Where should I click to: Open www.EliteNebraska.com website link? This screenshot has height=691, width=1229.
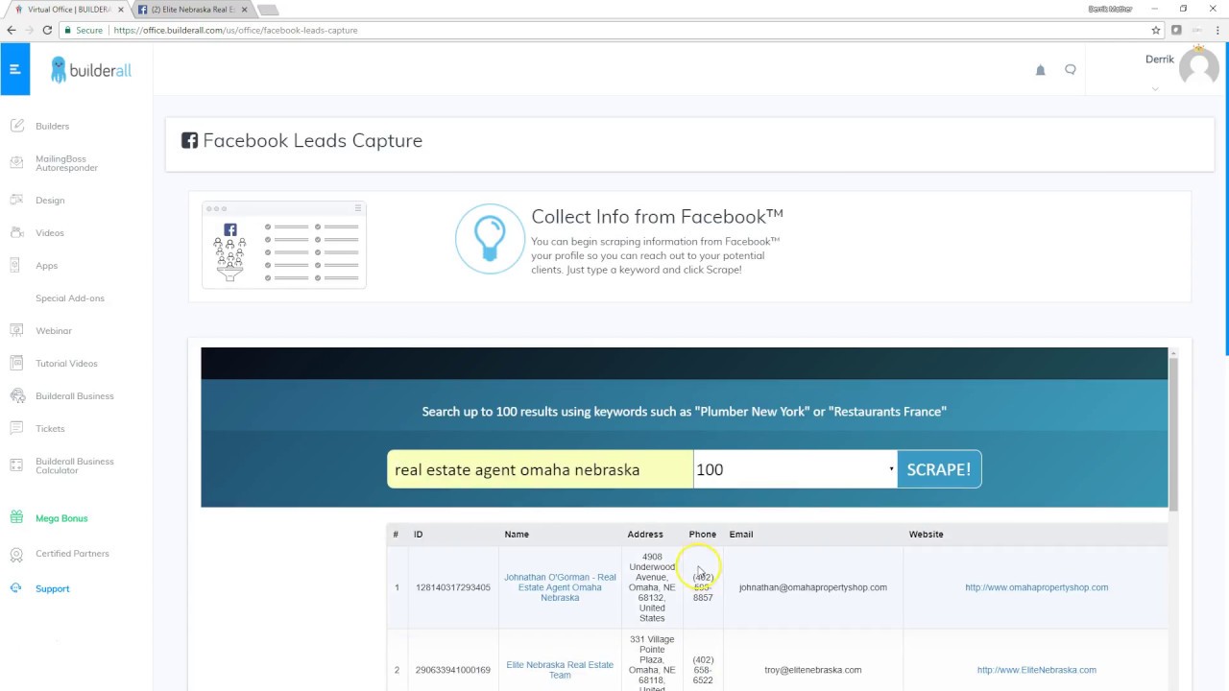1036,670
